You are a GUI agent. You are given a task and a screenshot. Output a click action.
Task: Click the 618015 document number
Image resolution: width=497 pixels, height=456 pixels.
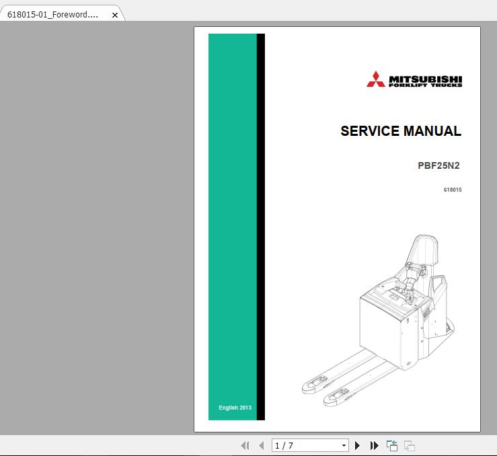[x=453, y=190]
